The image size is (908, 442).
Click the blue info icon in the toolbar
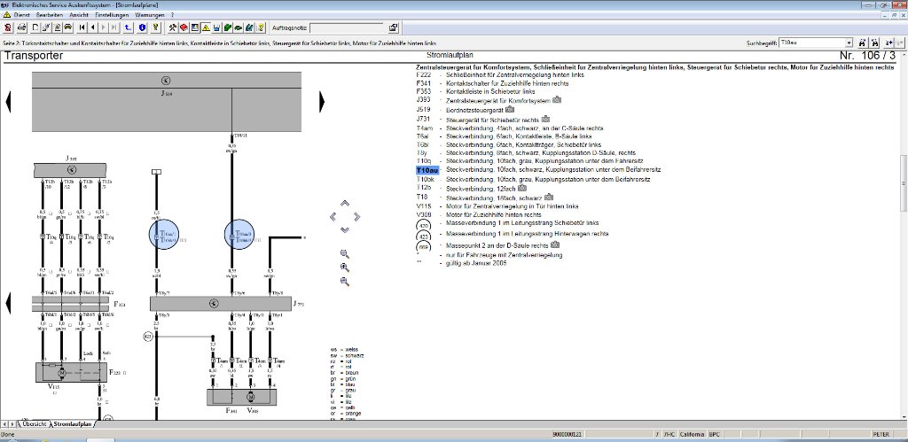[x=142, y=28]
